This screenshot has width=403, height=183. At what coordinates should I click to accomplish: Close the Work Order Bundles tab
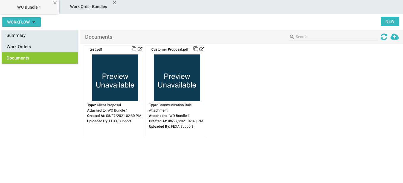point(114,3)
